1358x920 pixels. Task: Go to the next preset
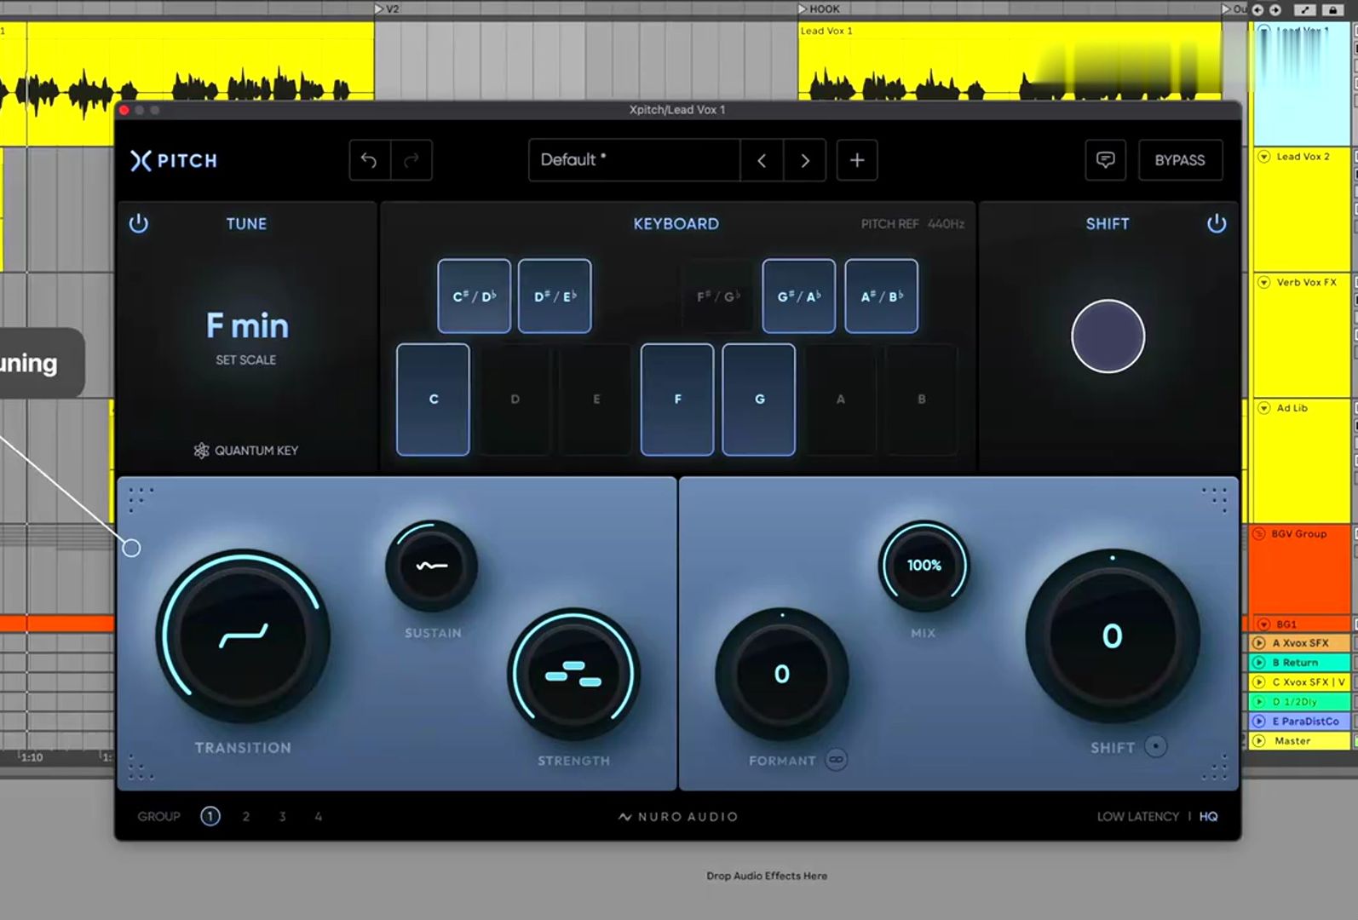point(805,160)
